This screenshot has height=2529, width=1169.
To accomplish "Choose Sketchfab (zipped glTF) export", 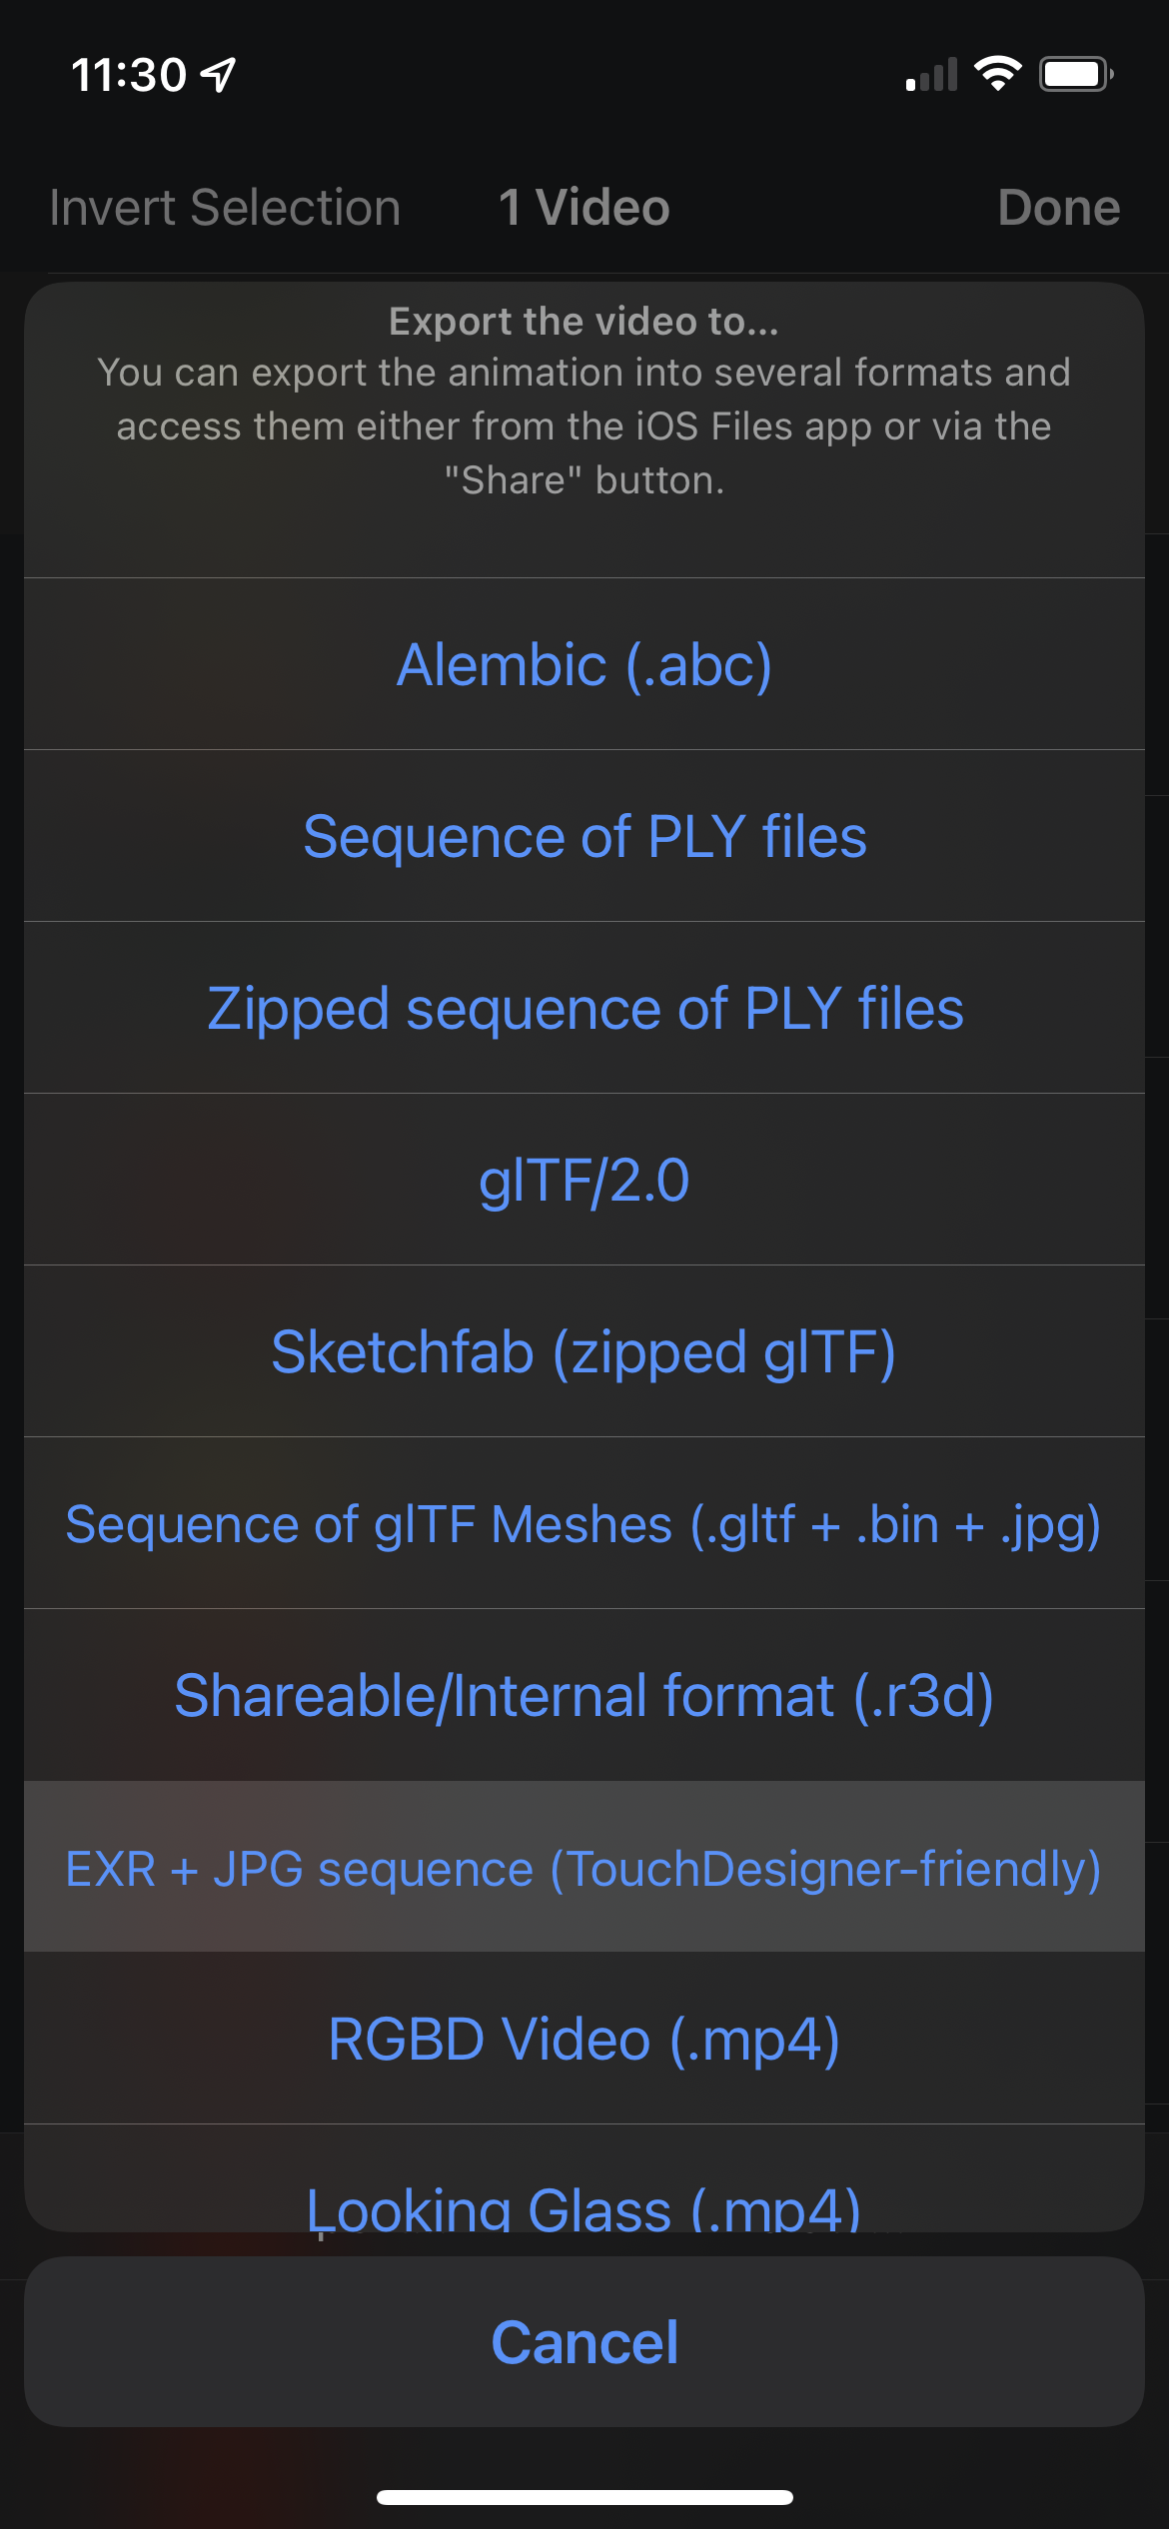I will [584, 1351].
